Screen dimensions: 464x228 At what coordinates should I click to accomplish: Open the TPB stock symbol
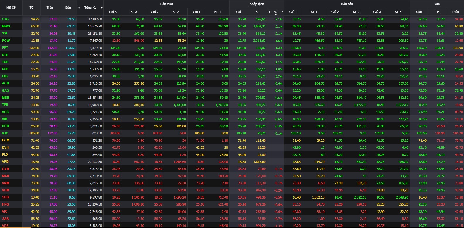click(x=5, y=105)
